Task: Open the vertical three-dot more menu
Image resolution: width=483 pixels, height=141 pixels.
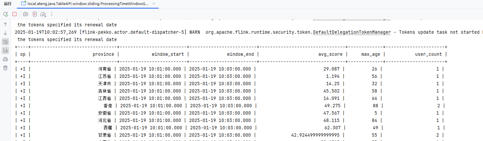Action: 52,14
